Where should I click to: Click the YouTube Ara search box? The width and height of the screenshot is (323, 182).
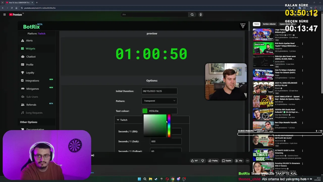(154, 14)
